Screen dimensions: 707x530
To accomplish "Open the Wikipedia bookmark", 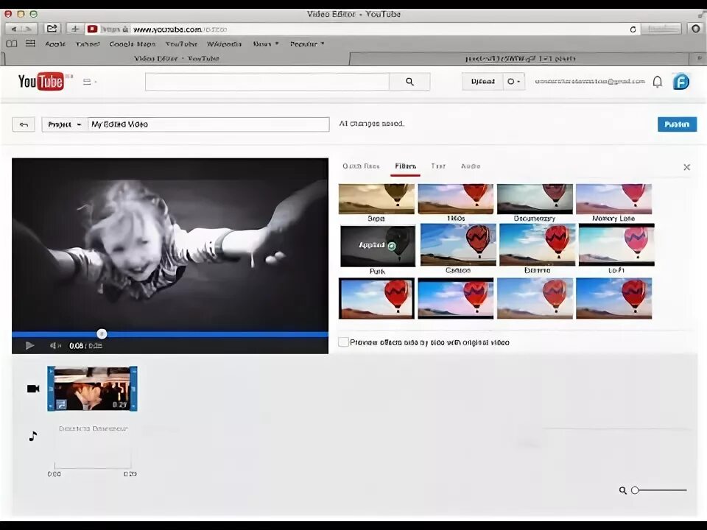I will (224, 44).
